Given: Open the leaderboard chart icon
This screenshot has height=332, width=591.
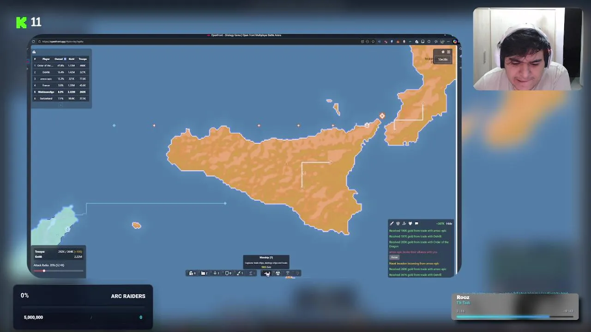Looking at the screenshot, I should pos(34,52).
